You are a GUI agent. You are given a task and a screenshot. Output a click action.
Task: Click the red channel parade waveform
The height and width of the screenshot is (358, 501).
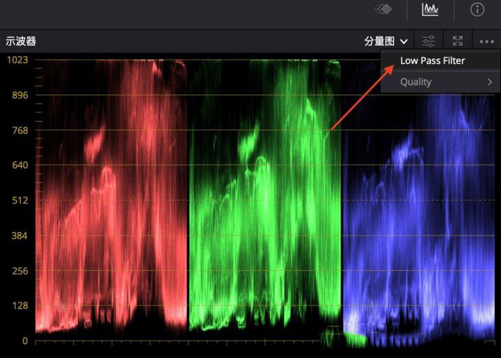(111, 196)
